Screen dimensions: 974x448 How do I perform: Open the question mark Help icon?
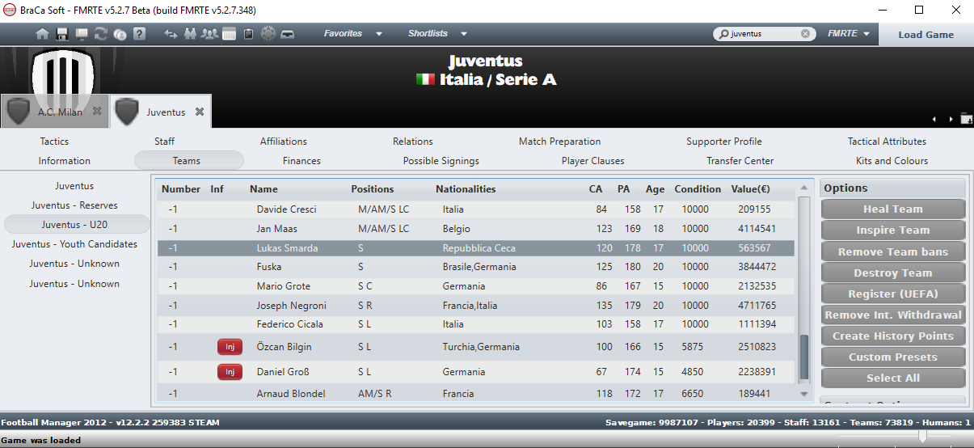tap(139, 34)
